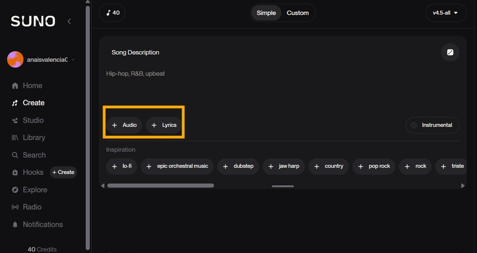The image size is (477, 253).
Task: Click the horizontal inspiration scrollbar
Action: coord(160,186)
